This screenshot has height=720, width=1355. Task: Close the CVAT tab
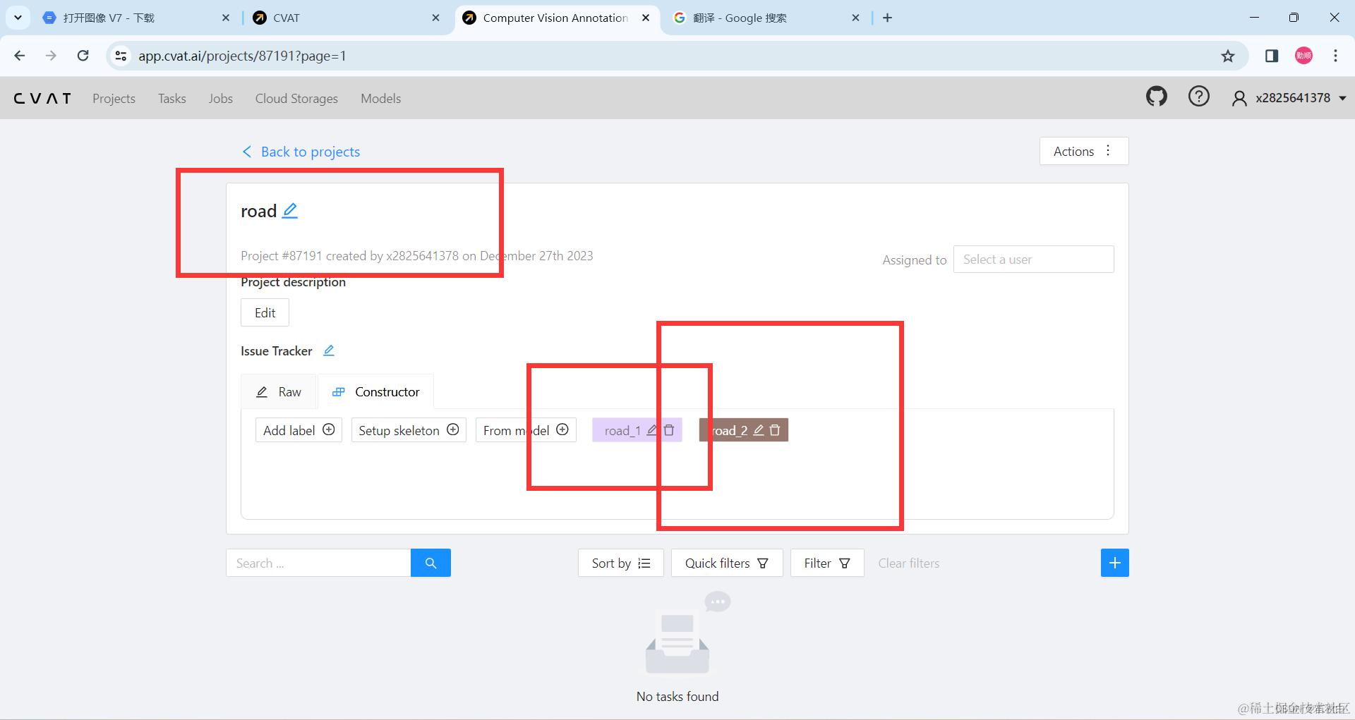click(436, 18)
